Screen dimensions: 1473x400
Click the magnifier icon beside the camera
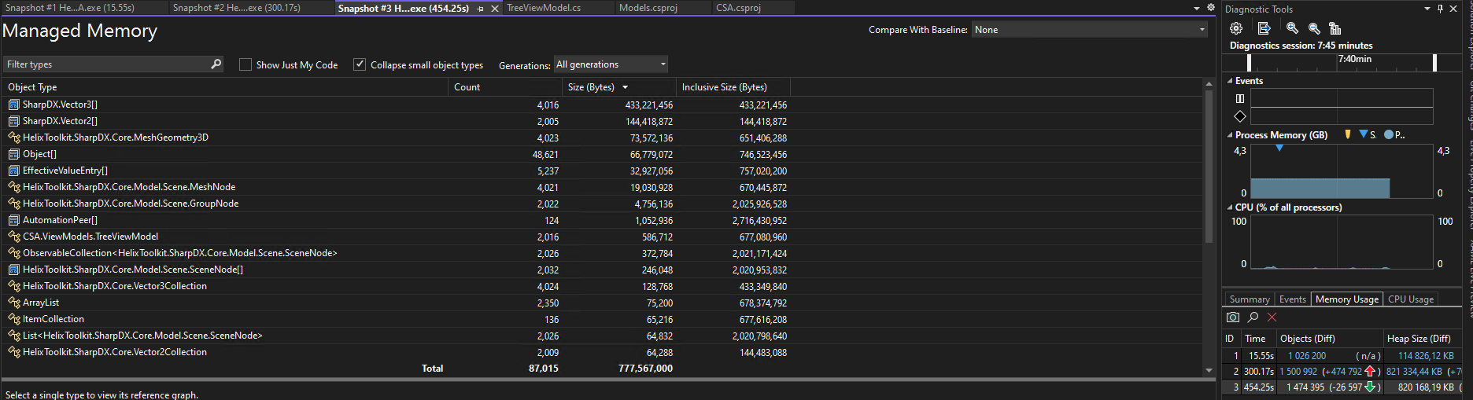click(1253, 317)
